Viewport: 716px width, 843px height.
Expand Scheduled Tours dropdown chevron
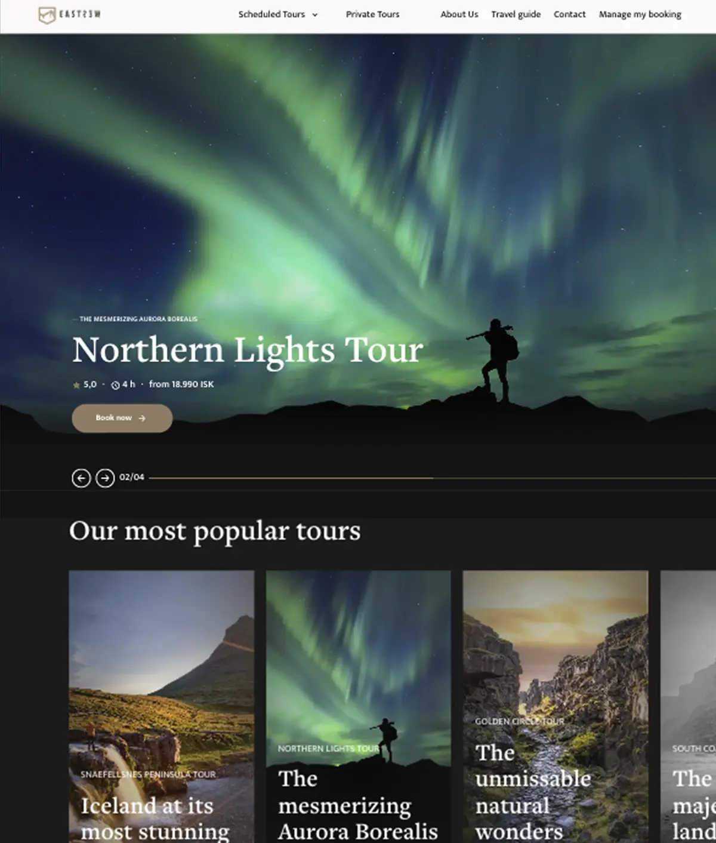[x=315, y=15]
